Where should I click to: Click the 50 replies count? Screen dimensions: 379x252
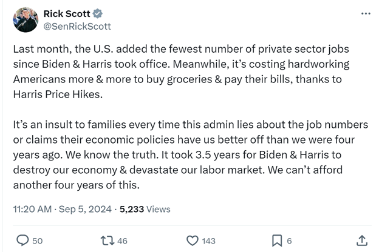click(x=38, y=241)
